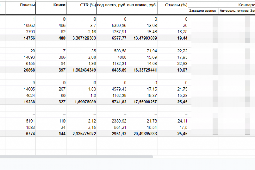Click cell with value 4800
255x170 pixels.
click(x=112, y=57)
